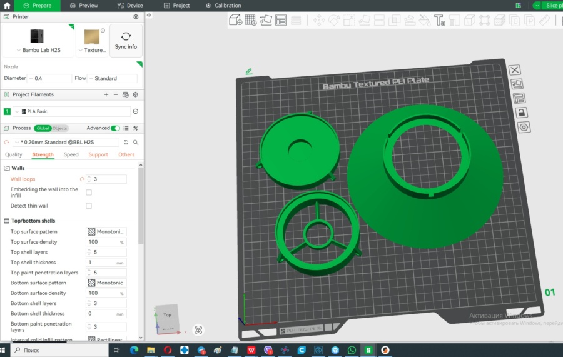Expand the Top surface pattern dropdown
Image resolution: width=563 pixels, height=357 pixels.
coord(106,231)
